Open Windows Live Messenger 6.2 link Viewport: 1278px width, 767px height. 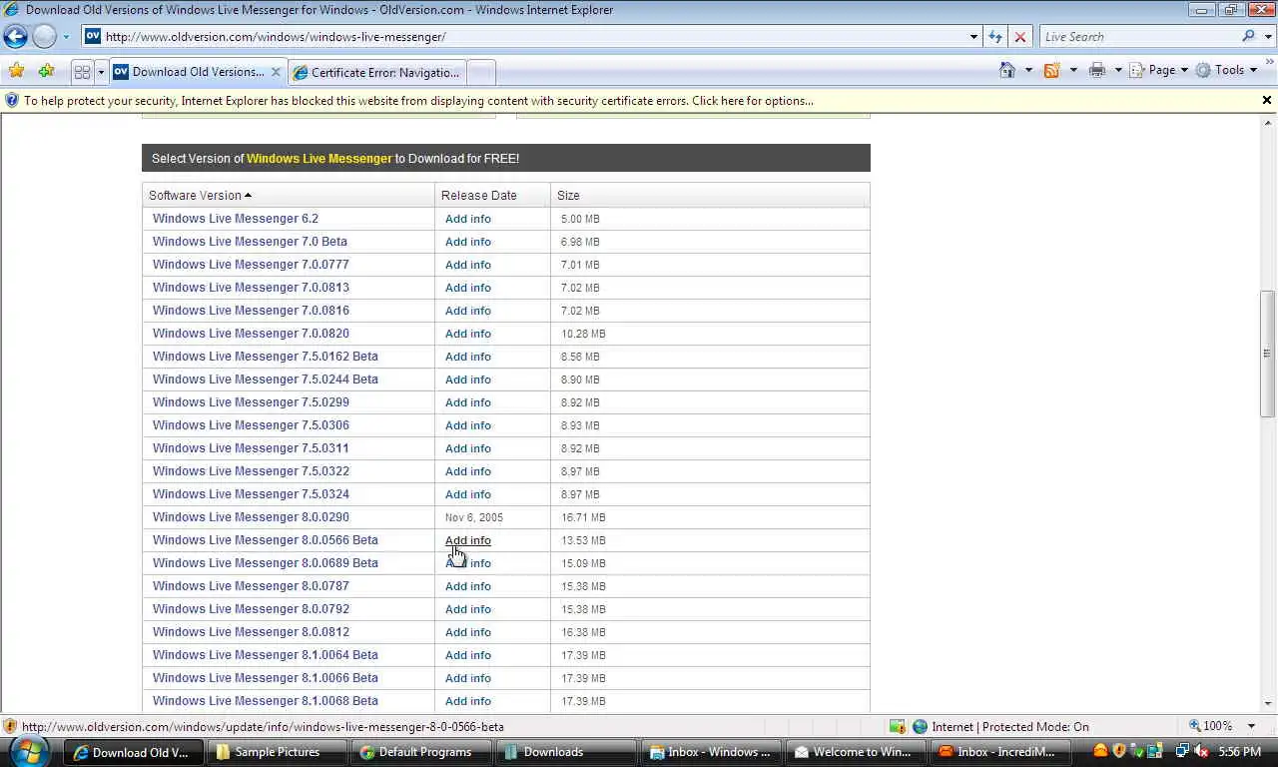[236, 219]
